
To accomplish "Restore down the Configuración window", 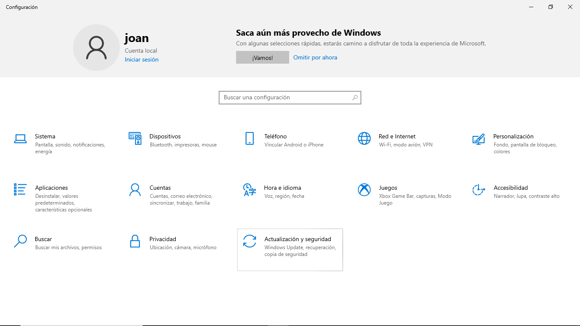I will [551, 7].
